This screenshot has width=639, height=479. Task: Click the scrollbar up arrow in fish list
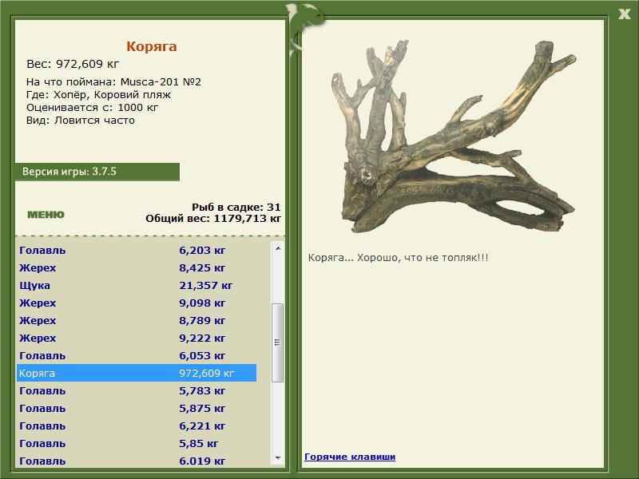pos(278,248)
